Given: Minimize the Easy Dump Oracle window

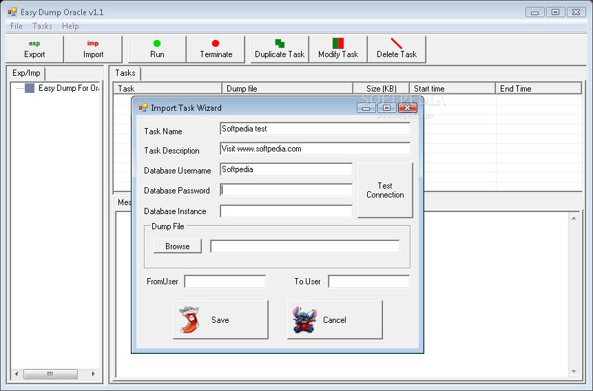Looking at the screenshot, I should tap(534, 12).
